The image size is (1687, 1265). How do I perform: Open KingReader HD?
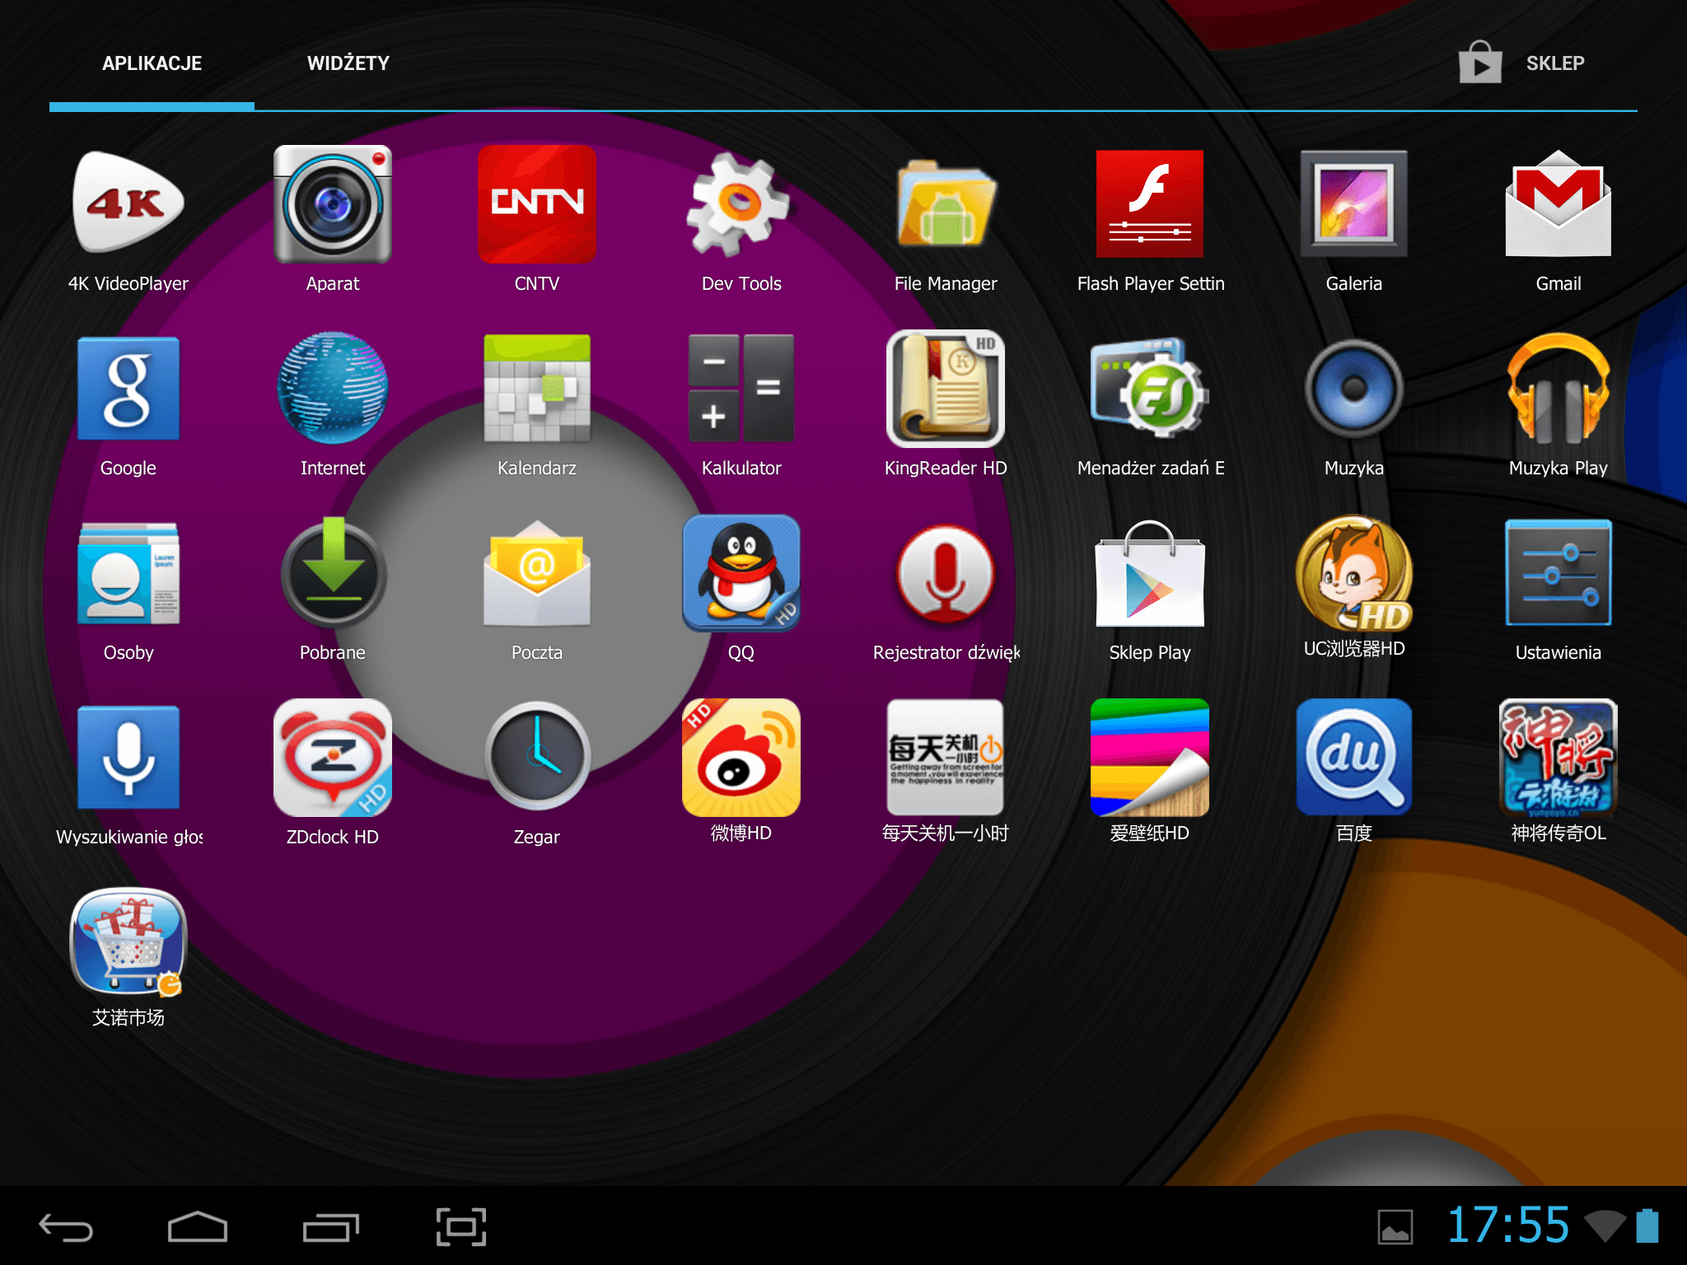pos(946,388)
